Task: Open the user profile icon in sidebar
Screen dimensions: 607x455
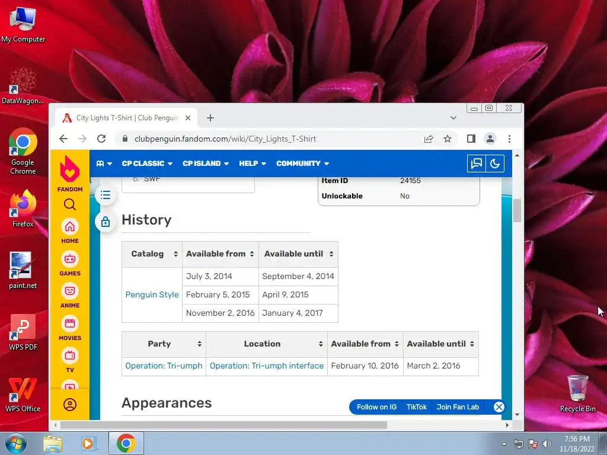Action: coord(70,405)
